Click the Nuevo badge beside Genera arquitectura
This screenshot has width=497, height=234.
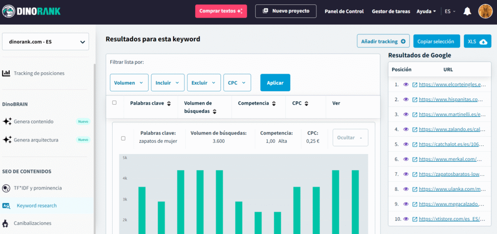click(x=83, y=140)
